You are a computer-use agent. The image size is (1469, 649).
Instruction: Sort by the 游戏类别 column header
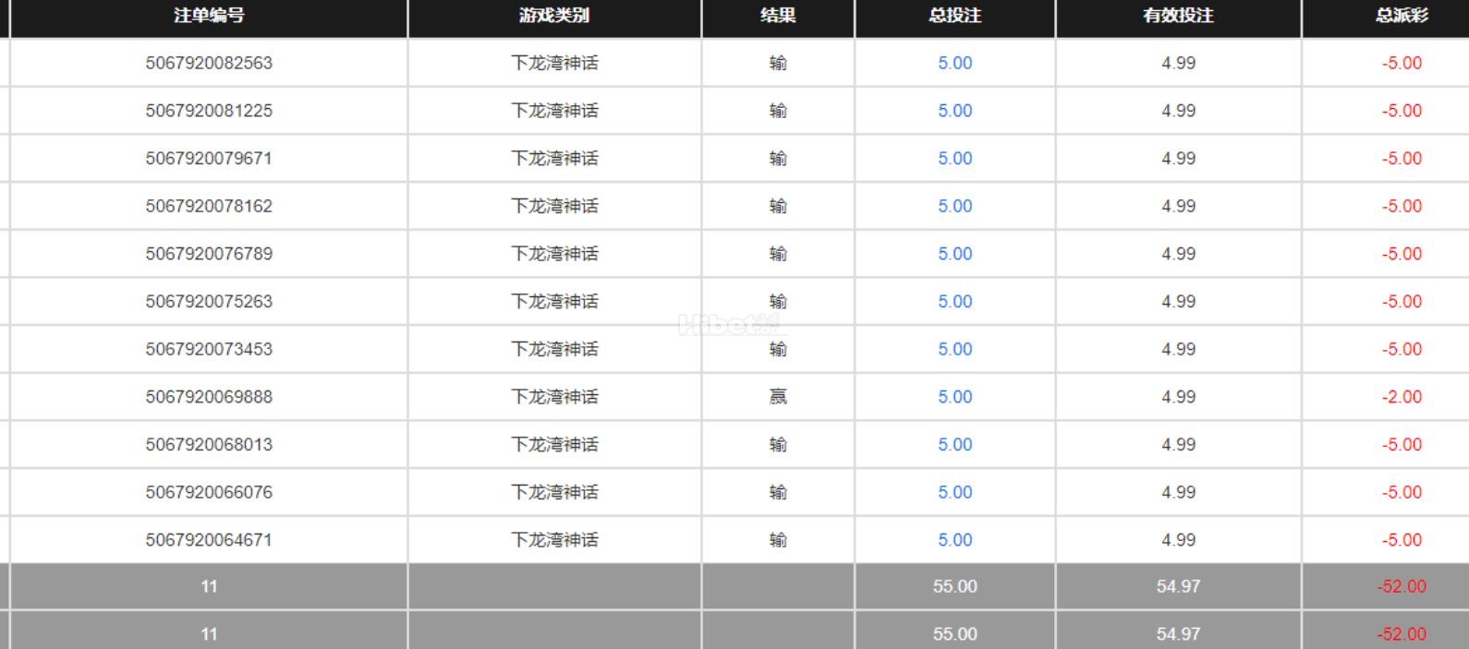click(x=554, y=16)
